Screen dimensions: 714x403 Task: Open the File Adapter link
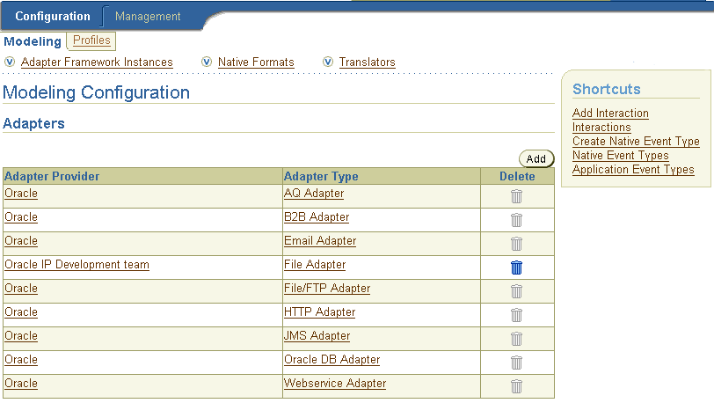315,264
